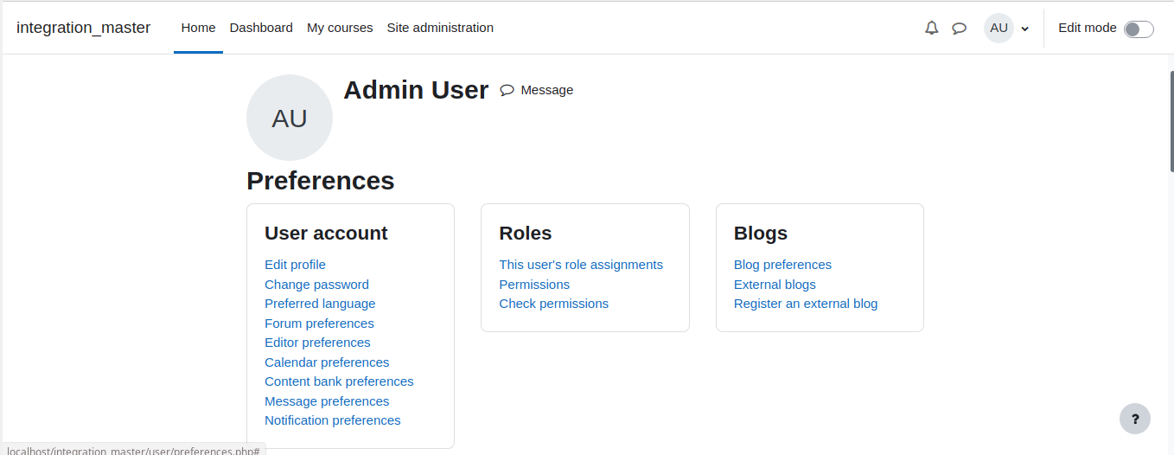Click the vertical page scrollbar
This screenshot has width=1174, height=455.
click(x=1171, y=121)
